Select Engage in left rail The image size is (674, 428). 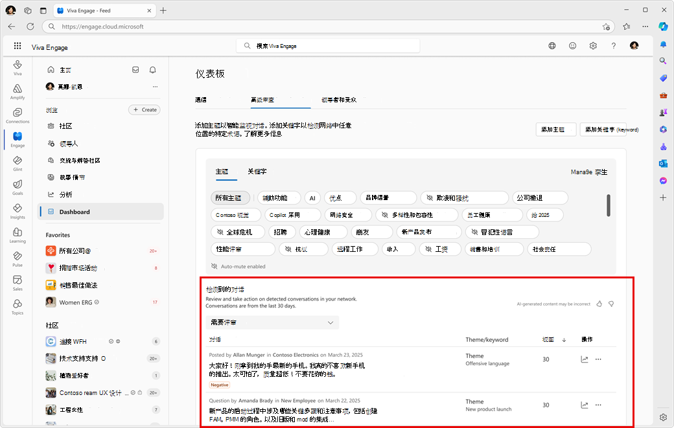tap(17, 139)
